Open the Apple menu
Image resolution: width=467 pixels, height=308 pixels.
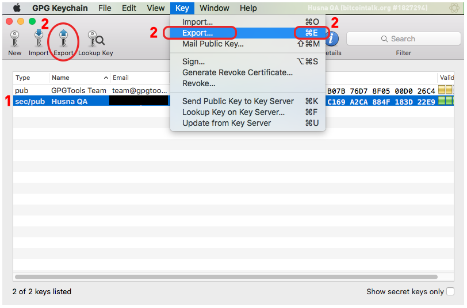17,8
